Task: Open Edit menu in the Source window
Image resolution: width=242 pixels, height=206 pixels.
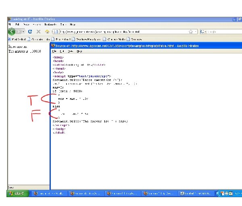Action: pyautogui.click(x=62, y=51)
